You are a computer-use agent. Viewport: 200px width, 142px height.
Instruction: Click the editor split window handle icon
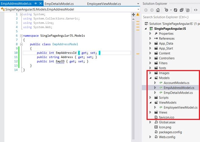pos(133,15)
